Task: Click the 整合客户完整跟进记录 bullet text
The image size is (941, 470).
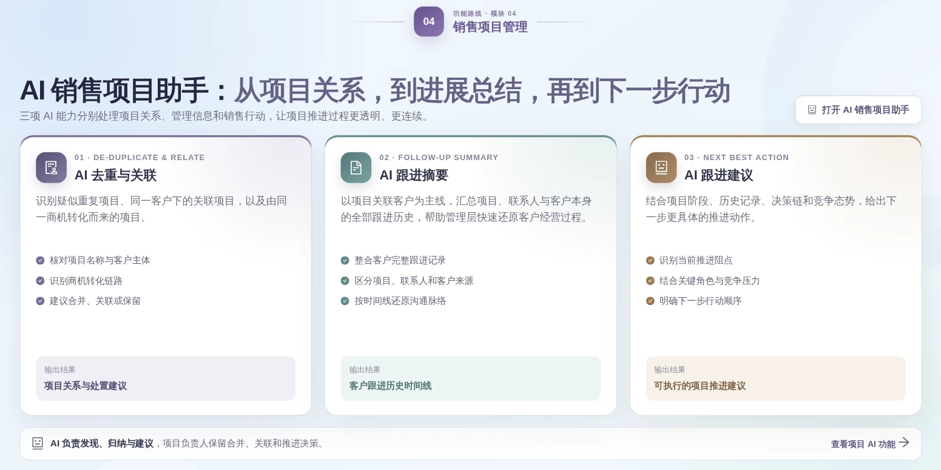Action: coord(400,260)
